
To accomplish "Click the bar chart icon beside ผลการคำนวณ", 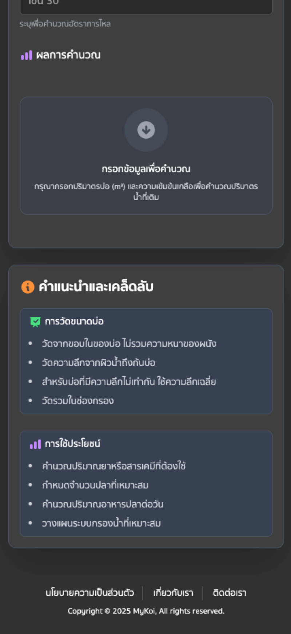I will pos(27,55).
